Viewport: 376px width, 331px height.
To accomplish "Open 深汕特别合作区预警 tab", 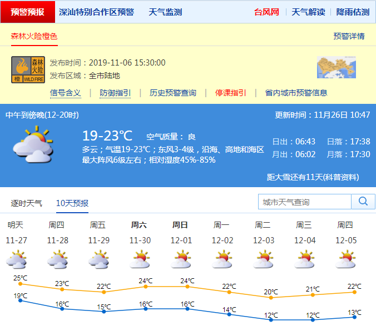I will (x=96, y=12).
